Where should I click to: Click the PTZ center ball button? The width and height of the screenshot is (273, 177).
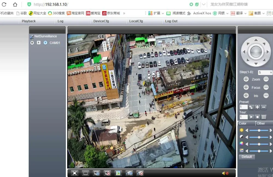256,52
